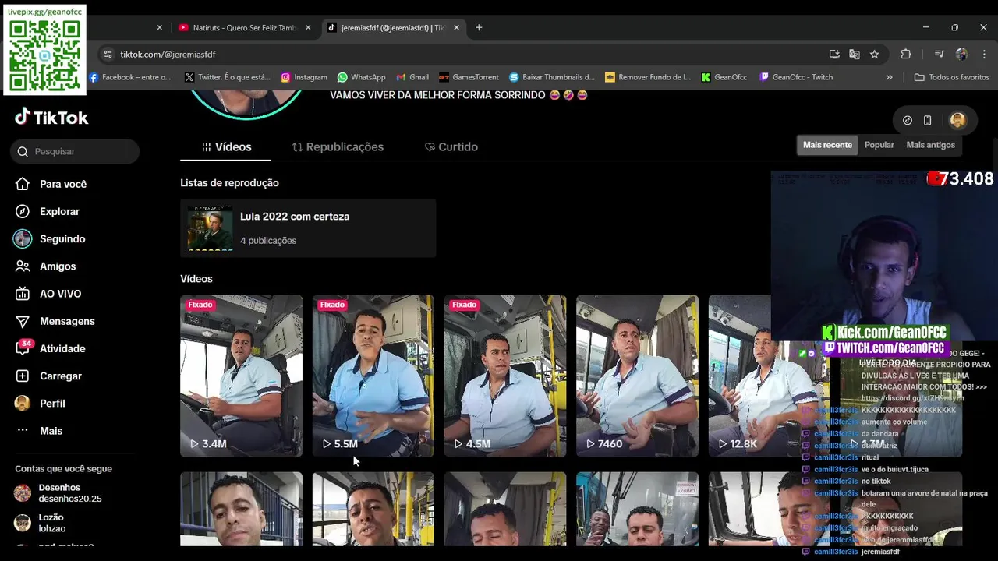998x561 pixels.
Task: Open new browser tab with plus
Action: coord(479,27)
